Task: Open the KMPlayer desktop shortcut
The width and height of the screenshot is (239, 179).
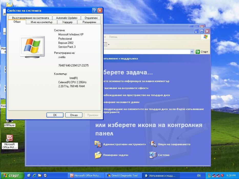Action: click(9, 124)
